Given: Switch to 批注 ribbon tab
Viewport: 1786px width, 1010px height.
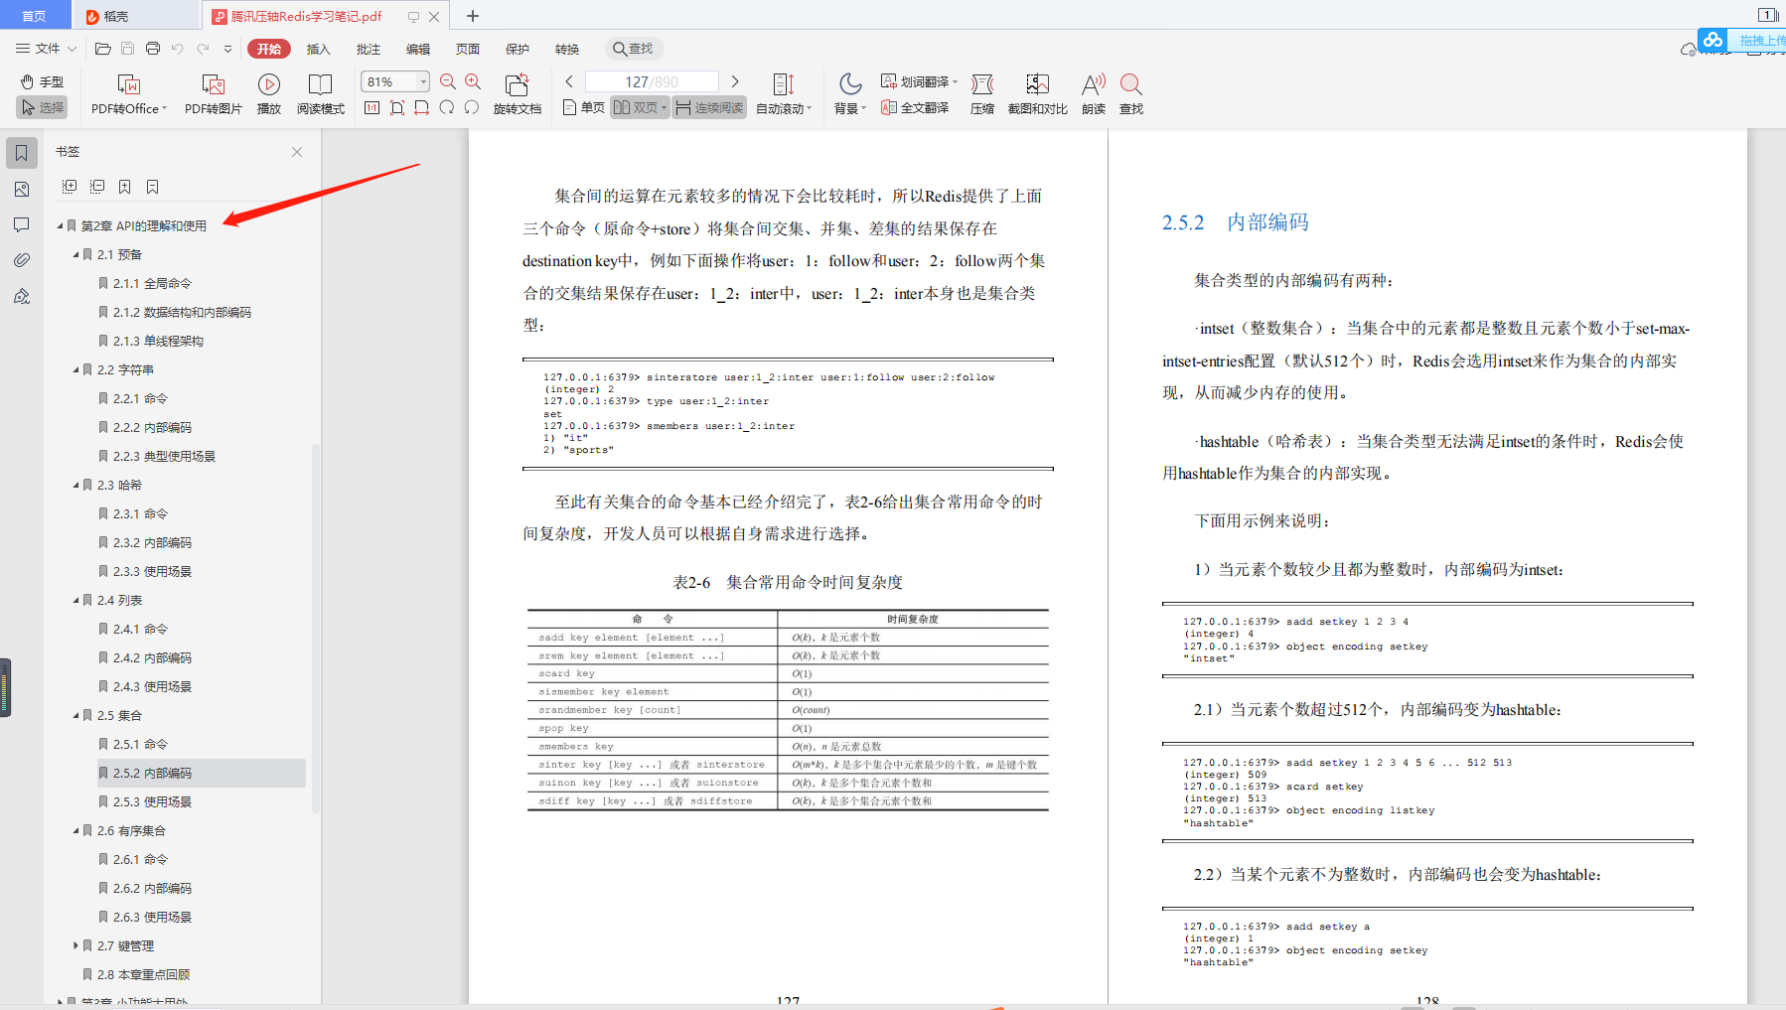Looking at the screenshot, I should pyautogui.click(x=368, y=49).
